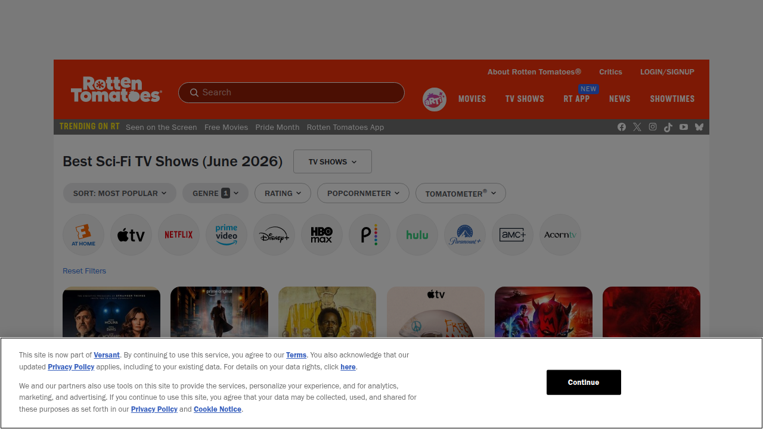
Task: Click 'here' data rights link
Action: 348,367
